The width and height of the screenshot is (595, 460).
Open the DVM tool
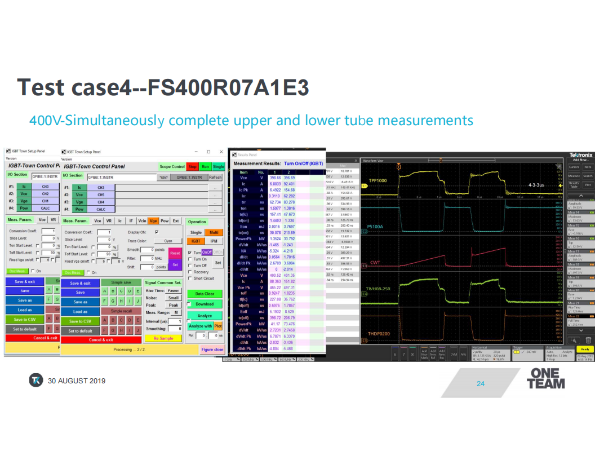point(454,353)
